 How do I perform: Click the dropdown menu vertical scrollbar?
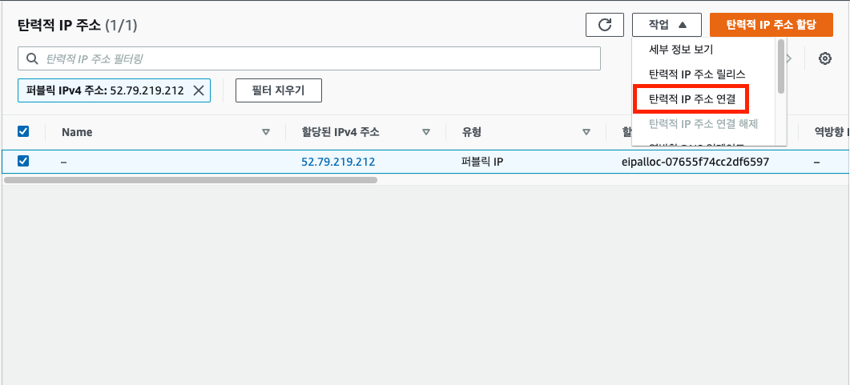tap(780, 66)
